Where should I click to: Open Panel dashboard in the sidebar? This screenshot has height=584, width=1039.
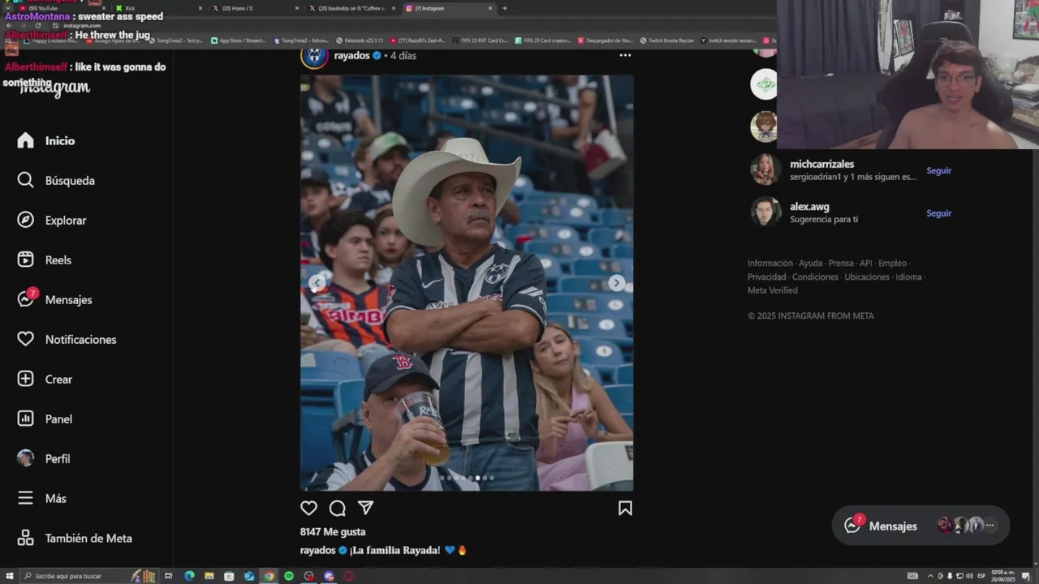click(x=45, y=419)
